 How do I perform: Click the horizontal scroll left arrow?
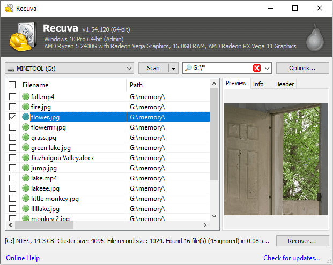[x=10, y=225]
